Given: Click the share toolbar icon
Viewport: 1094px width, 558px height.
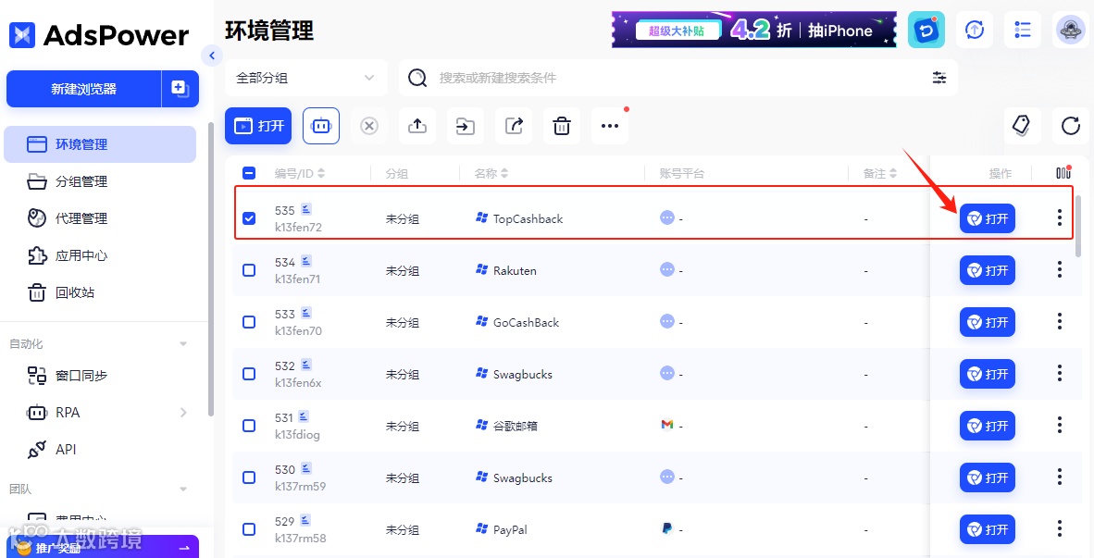Looking at the screenshot, I should pos(514,126).
